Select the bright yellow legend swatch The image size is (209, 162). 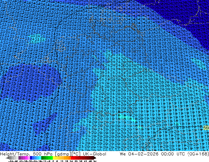pos(54,158)
